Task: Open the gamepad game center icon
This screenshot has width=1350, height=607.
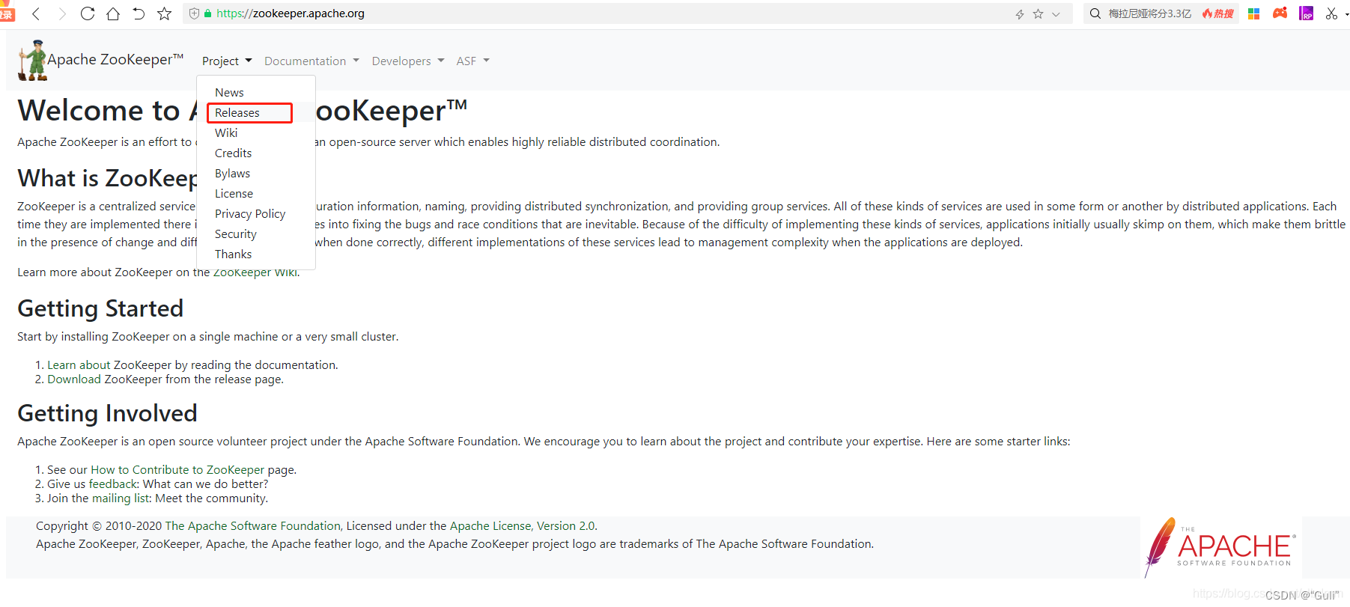Action: pos(1280,13)
